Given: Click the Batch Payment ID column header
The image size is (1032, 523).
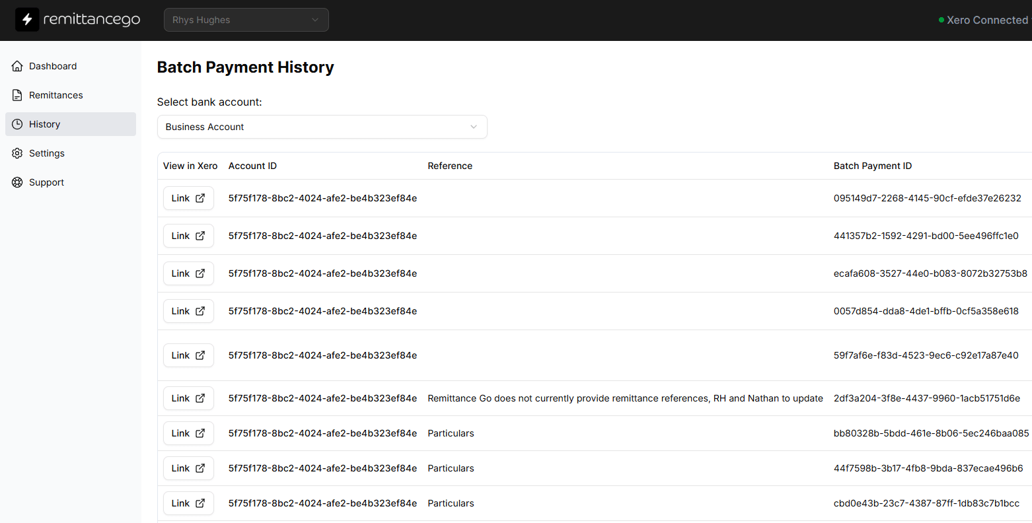Looking at the screenshot, I should 872,166.
